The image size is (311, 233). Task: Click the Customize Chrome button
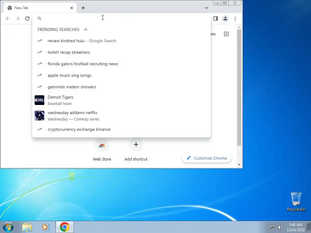(207, 158)
